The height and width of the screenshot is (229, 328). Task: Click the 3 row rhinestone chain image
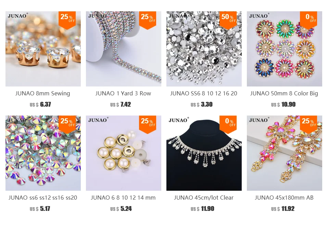pyautogui.click(x=123, y=49)
